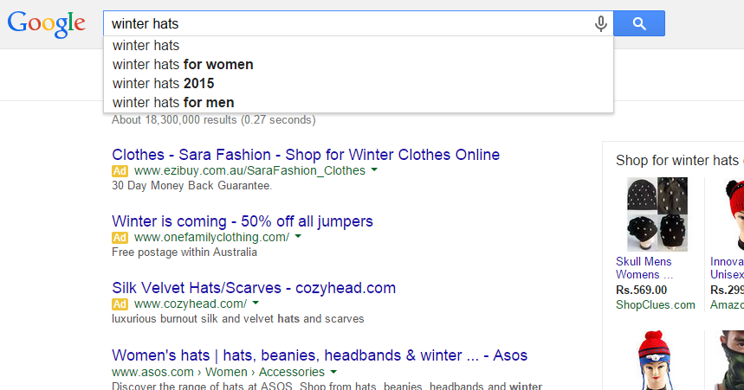Pick the "winter hats for men" suggestion
The width and height of the screenshot is (744, 390).
pyautogui.click(x=359, y=102)
